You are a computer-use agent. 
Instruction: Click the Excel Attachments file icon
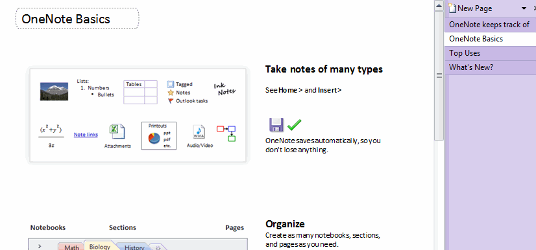pyautogui.click(x=117, y=132)
